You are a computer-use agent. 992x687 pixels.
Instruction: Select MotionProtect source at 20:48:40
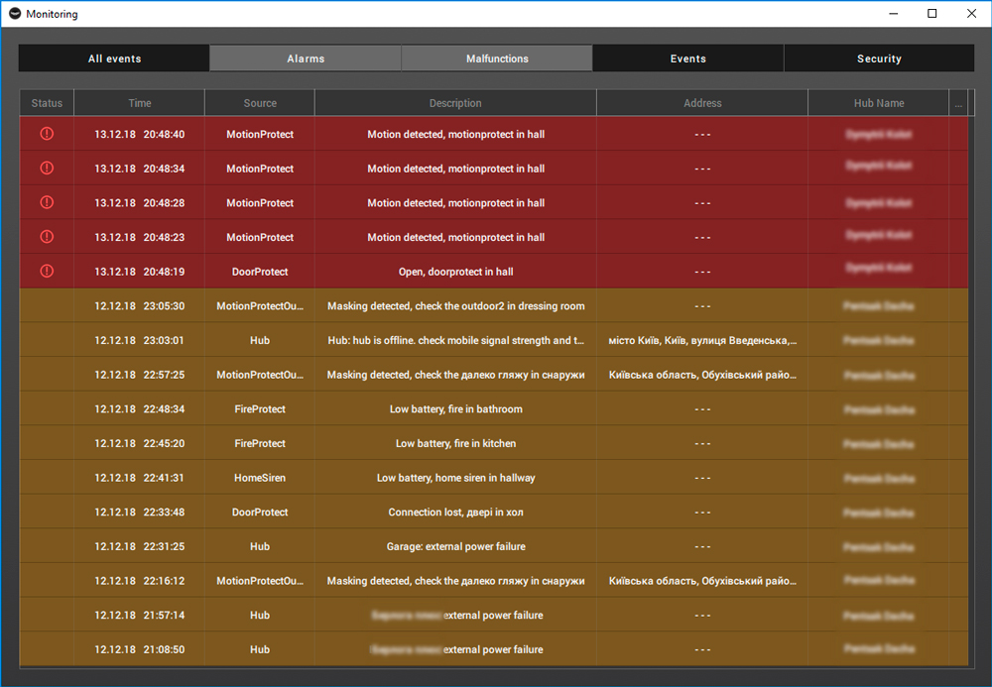(260, 134)
